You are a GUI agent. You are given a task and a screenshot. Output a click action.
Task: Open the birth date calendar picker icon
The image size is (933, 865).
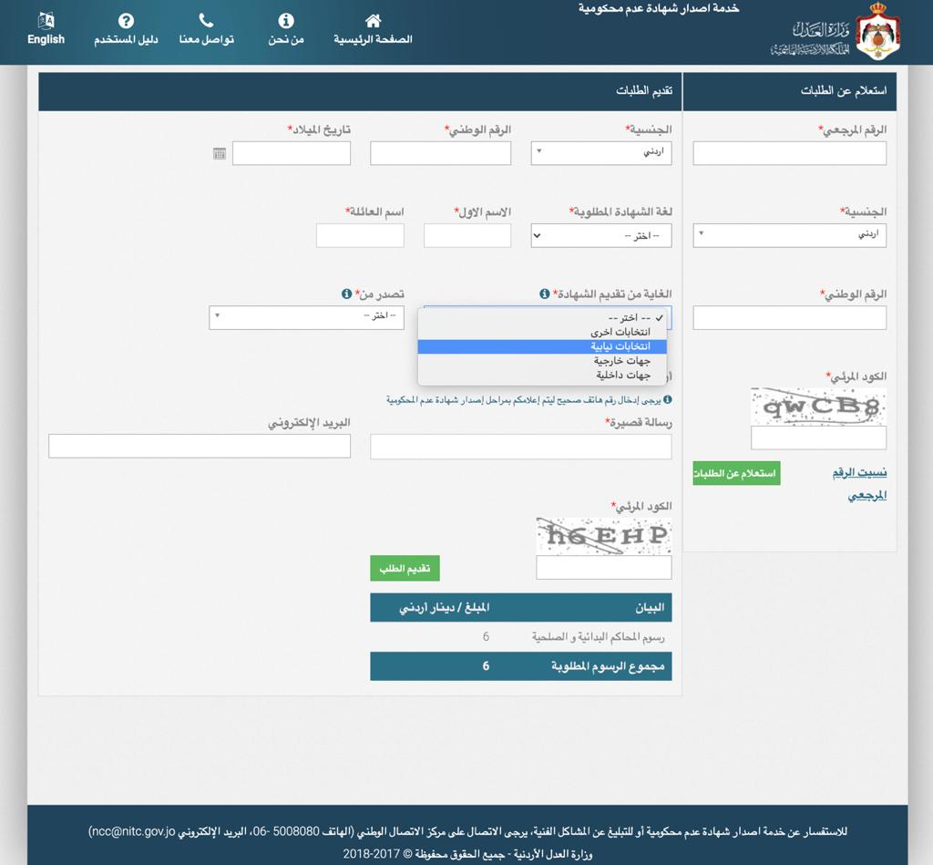coord(220,154)
